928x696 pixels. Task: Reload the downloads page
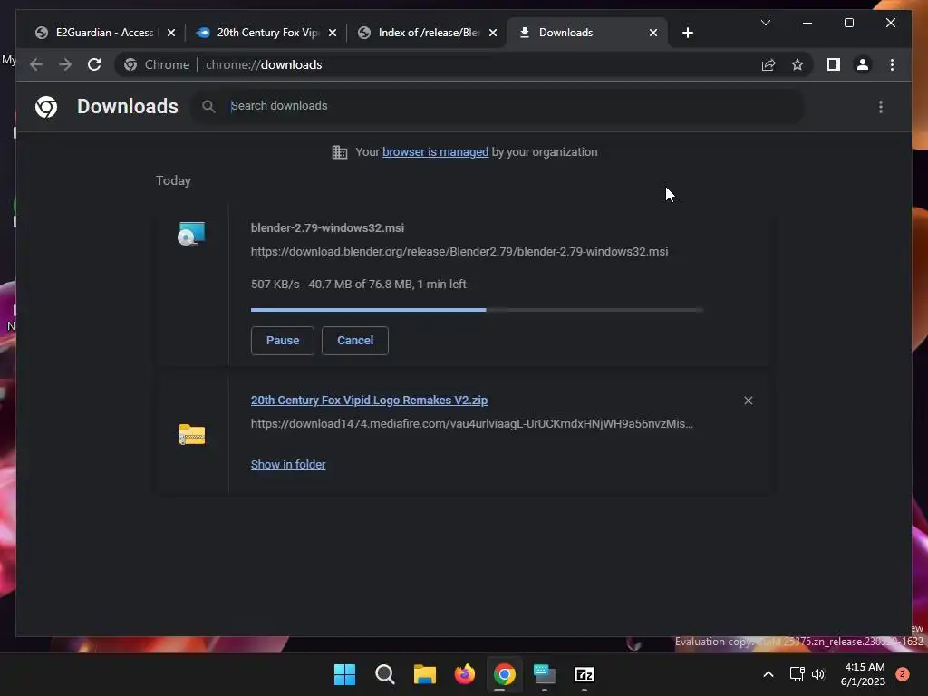point(94,64)
